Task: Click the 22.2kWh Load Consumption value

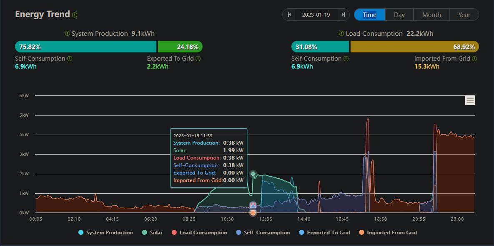Action: click(420, 34)
